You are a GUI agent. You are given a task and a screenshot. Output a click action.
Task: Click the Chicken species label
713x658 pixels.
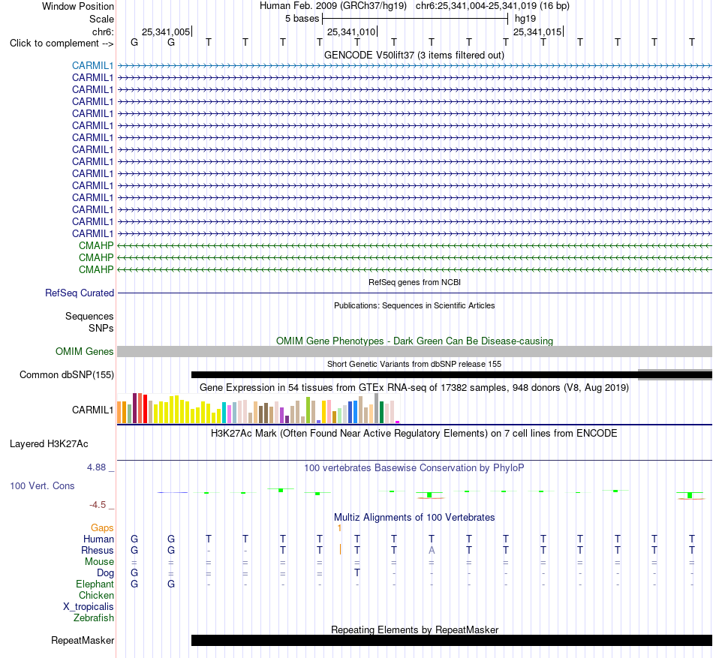pos(96,595)
